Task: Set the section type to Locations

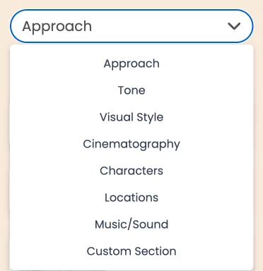Action: 131,198
